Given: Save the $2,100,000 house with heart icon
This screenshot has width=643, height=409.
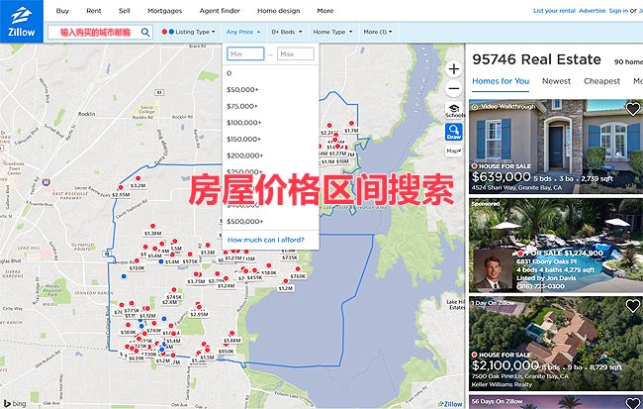Looking at the screenshot, I should tap(632, 306).
